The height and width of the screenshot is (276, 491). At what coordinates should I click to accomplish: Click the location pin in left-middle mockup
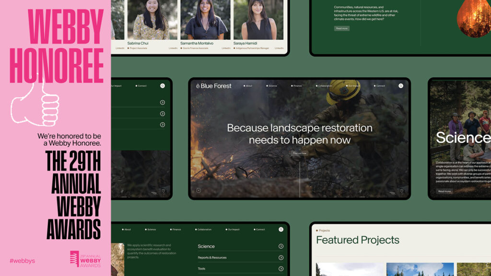pyautogui.click(x=163, y=191)
